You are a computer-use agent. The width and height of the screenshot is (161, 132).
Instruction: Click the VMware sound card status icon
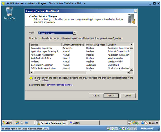(127, 128)
